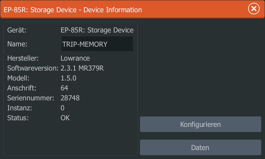Close the Device Information dialog

tap(254, 9)
